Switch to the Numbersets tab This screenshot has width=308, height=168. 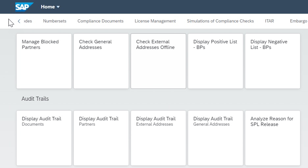click(55, 21)
